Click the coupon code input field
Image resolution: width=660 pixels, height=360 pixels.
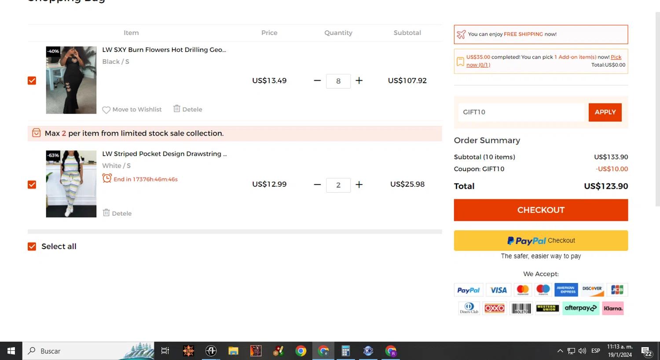coord(521,112)
